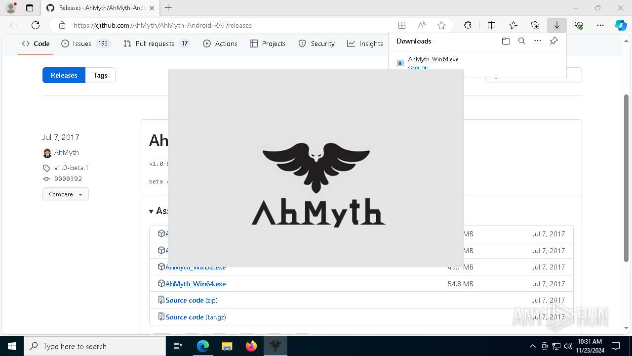Download Source code (tar.gz)
Screen dimensions: 632x356
pyautogui.click(x=196, y=317)
